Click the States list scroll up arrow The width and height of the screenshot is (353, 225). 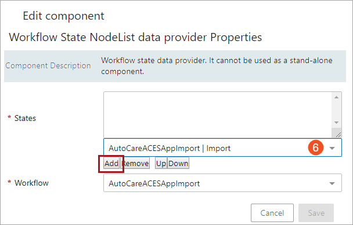point(337,97)
